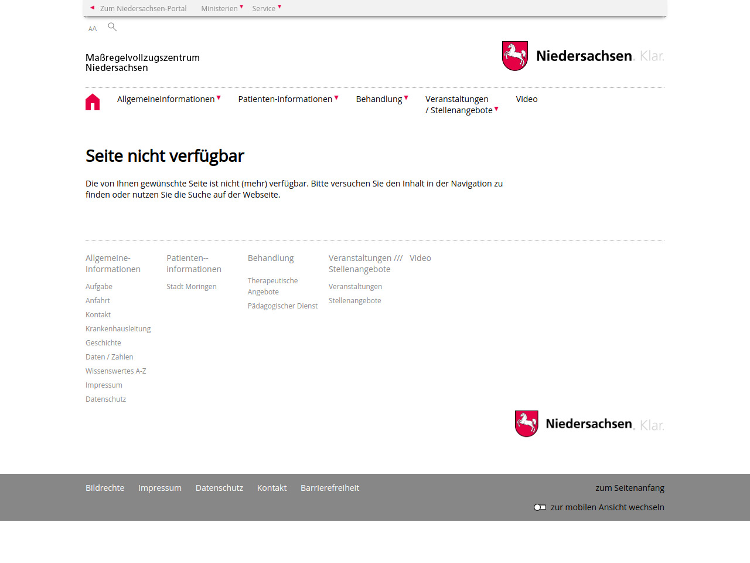
Task: Click the back arrow to Niedersachsen-Portal
Action: pyautogui.click(x=93, y=8)
